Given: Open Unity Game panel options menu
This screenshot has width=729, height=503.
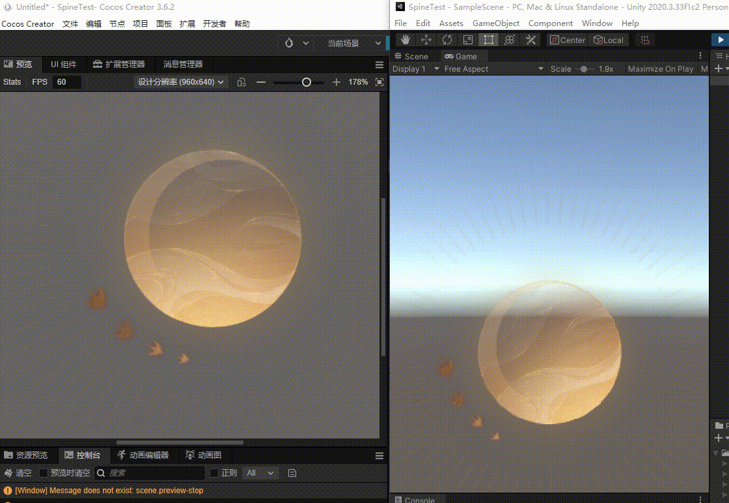Looking at the screenshot, I should [700, 56].
